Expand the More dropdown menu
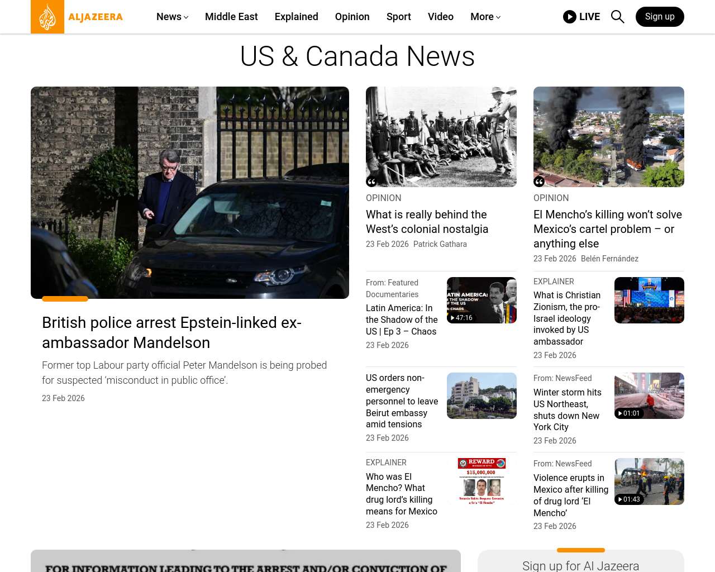The width and height of the screenshot is (715, 572). click(x=485, y=17)
